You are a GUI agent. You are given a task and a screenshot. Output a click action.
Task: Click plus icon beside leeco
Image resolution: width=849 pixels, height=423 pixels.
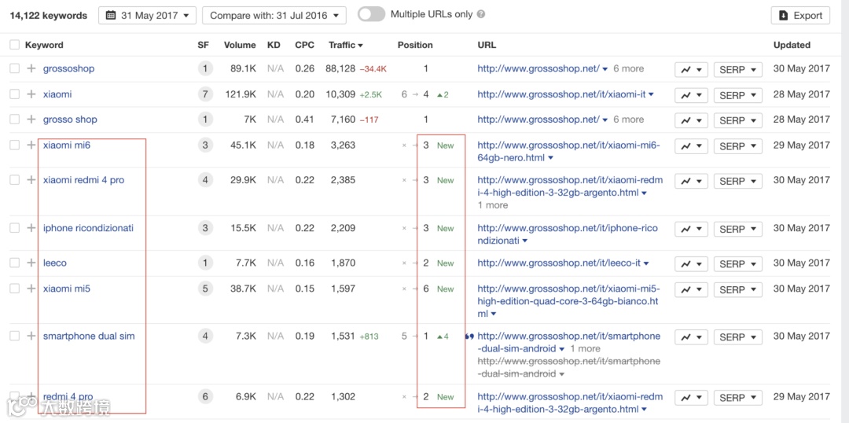pyautogui.click(x=31, y=263)
